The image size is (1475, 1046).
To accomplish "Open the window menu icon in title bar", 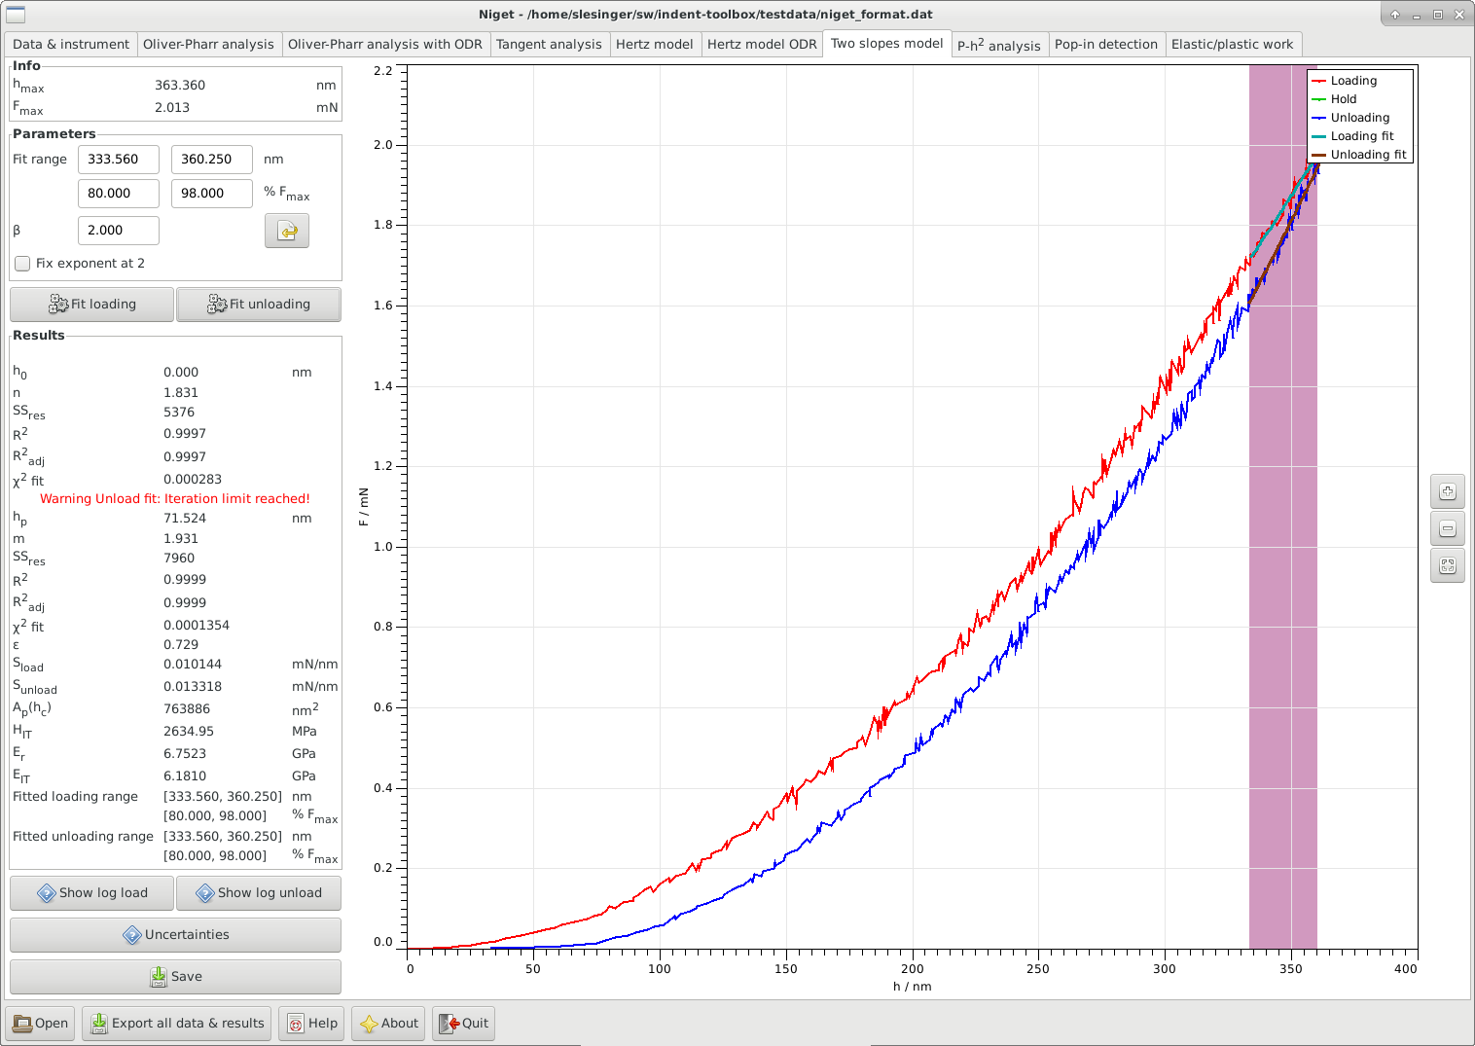I will [x=16, y=15].
